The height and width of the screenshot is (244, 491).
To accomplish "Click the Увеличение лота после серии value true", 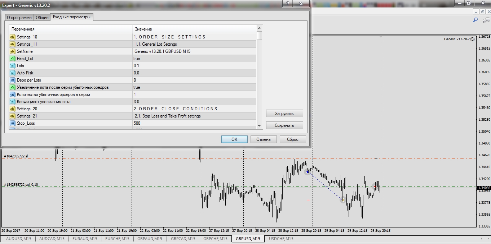I will coord(194,87).
